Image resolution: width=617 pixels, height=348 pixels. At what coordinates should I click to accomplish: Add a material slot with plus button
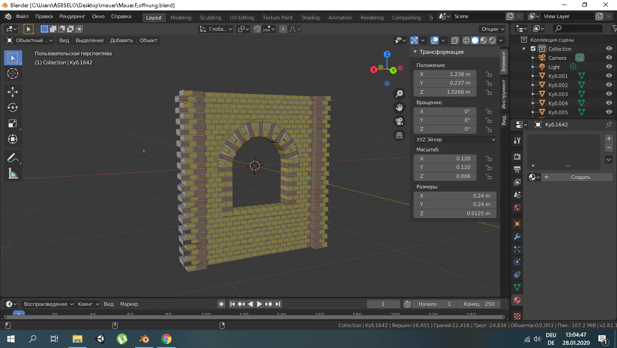[x=609, y=139]
